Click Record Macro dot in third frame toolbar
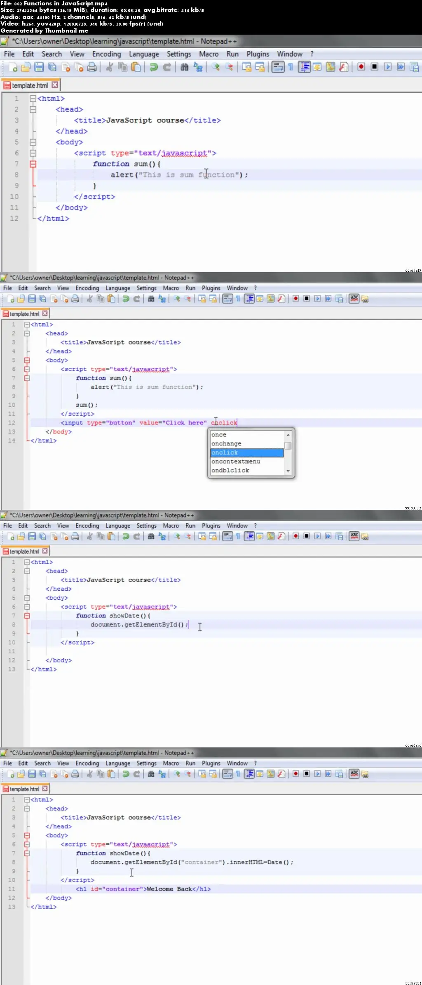The image size is (422, 985). point(296,536)
